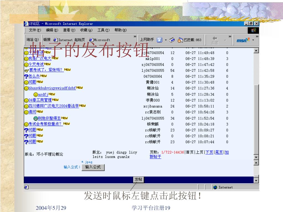283x212 pixels.
Task: Click the IE page icon in title bar
Action: [x=26, y=24]
